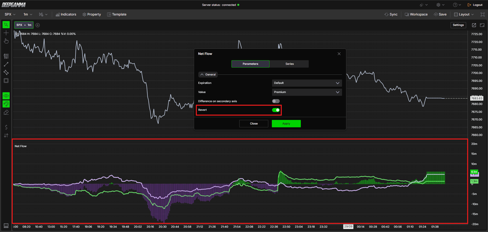This screenshot has width=488, height=232.
Task: Open the Expiration dropdown set to Default
Action: 307,83
